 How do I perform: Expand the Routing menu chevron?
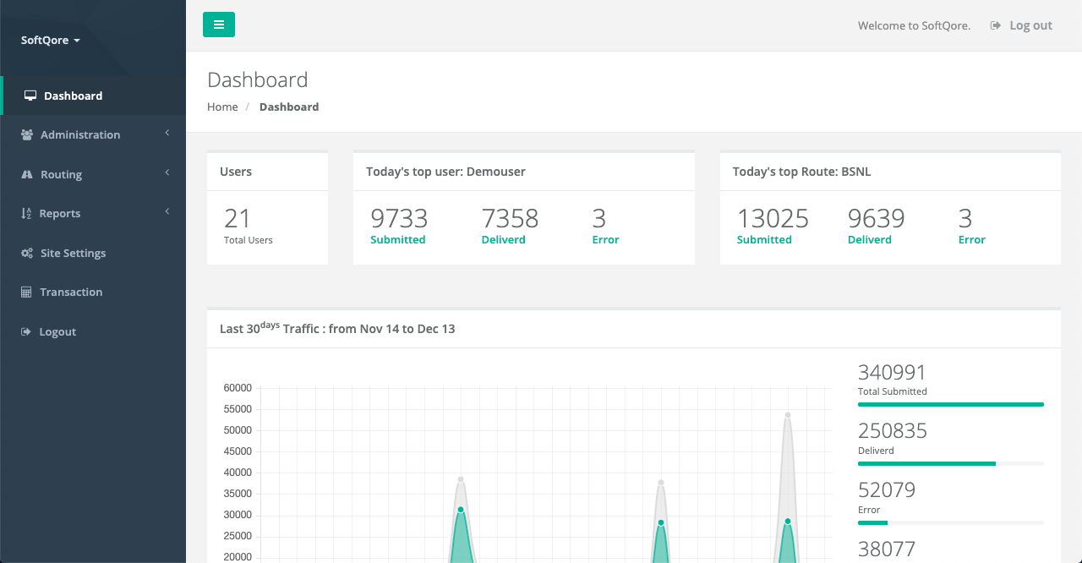[167, 172]
